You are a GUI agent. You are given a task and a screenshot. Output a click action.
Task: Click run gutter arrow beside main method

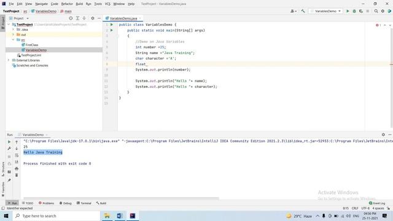112,30
